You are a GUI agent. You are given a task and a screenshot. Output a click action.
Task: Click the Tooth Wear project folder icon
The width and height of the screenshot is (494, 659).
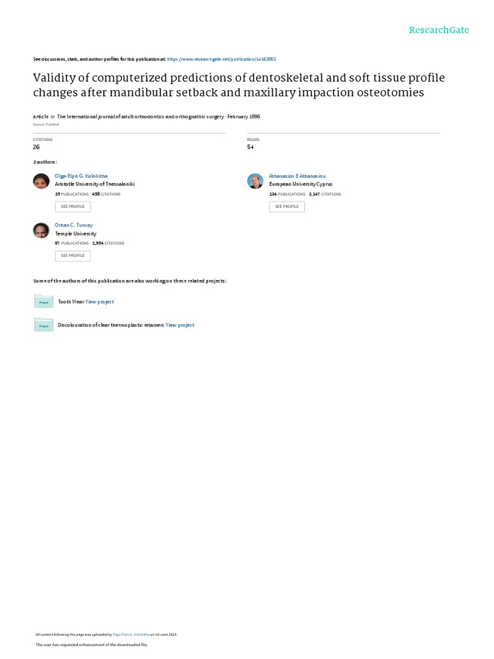[x=43, y=301]
